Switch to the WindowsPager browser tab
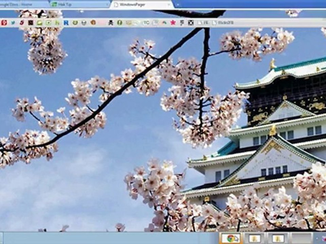 (142, 4)
